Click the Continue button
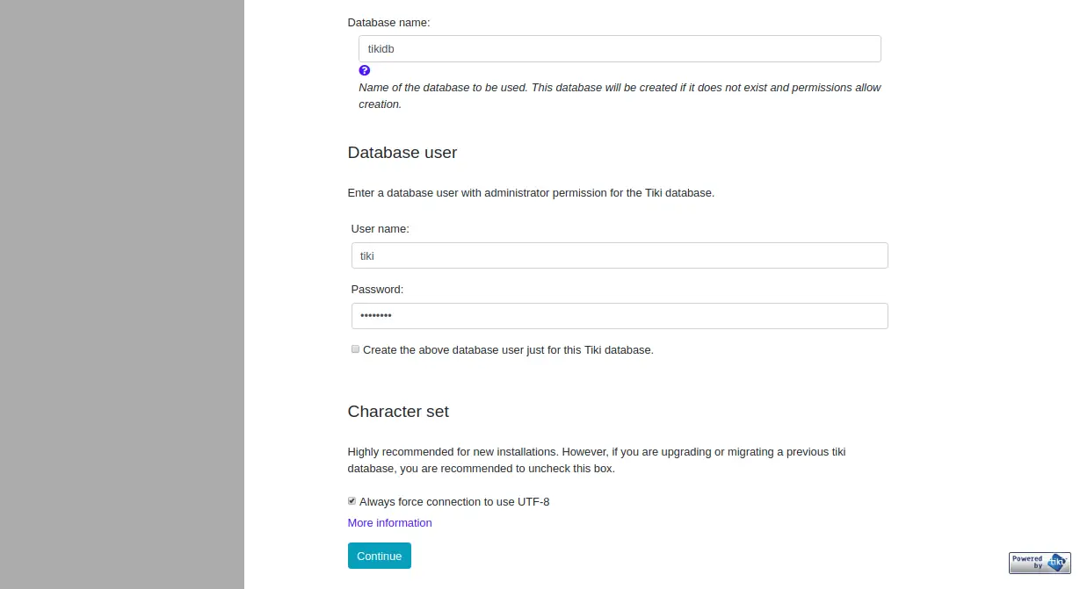The image size is (1080, 589). point(379,556)
